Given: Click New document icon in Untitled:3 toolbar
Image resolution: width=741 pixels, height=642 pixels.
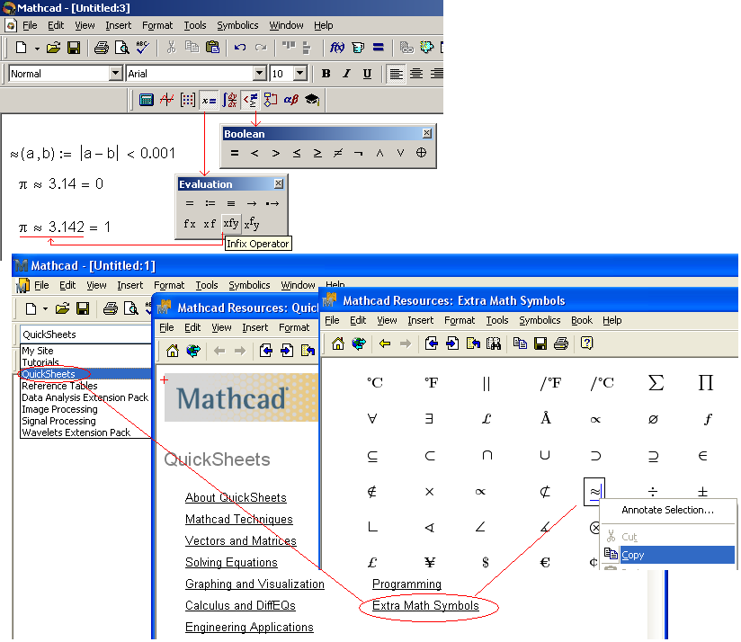Looking at the screenshot, I should point(22,48).
